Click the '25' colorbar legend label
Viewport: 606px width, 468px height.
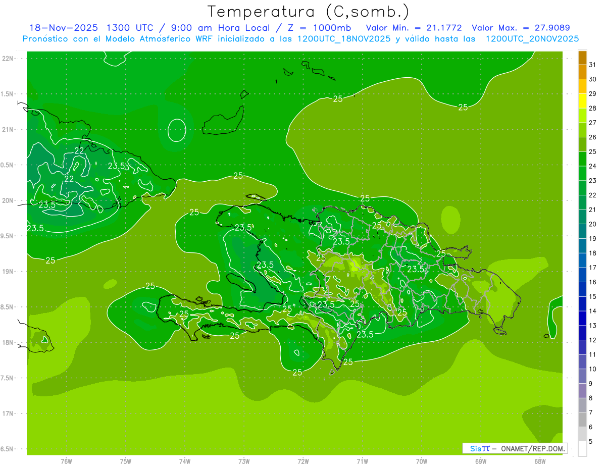[592, 151]
